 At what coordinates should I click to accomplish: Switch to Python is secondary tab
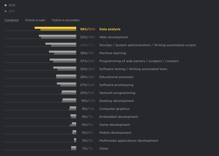click(x=66, y=20)
